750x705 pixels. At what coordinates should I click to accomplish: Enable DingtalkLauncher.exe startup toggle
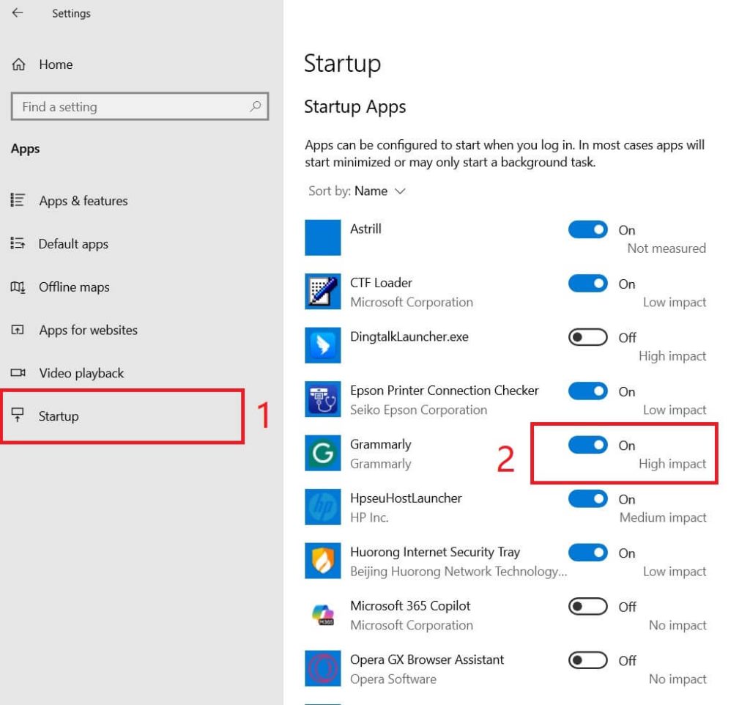click(x=588, y=337)
